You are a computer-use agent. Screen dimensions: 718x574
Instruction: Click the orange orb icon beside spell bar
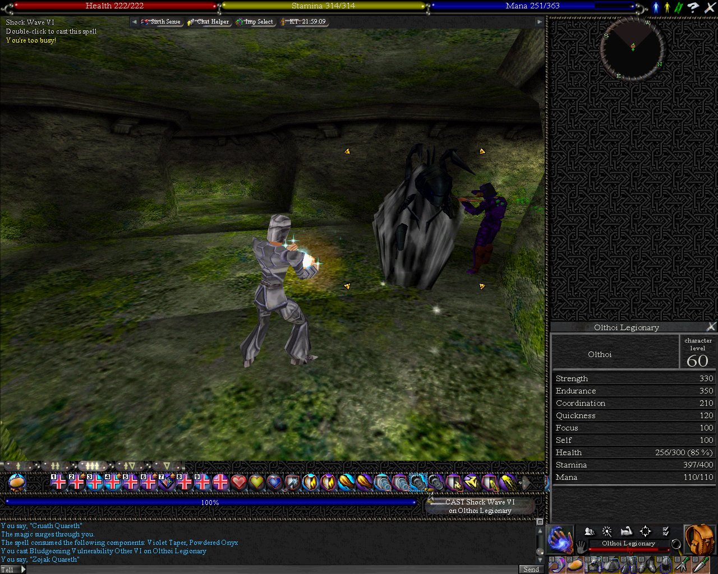17,482
